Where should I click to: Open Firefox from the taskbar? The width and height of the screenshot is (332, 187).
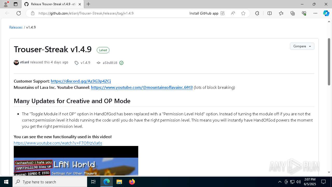click(132, 182)
